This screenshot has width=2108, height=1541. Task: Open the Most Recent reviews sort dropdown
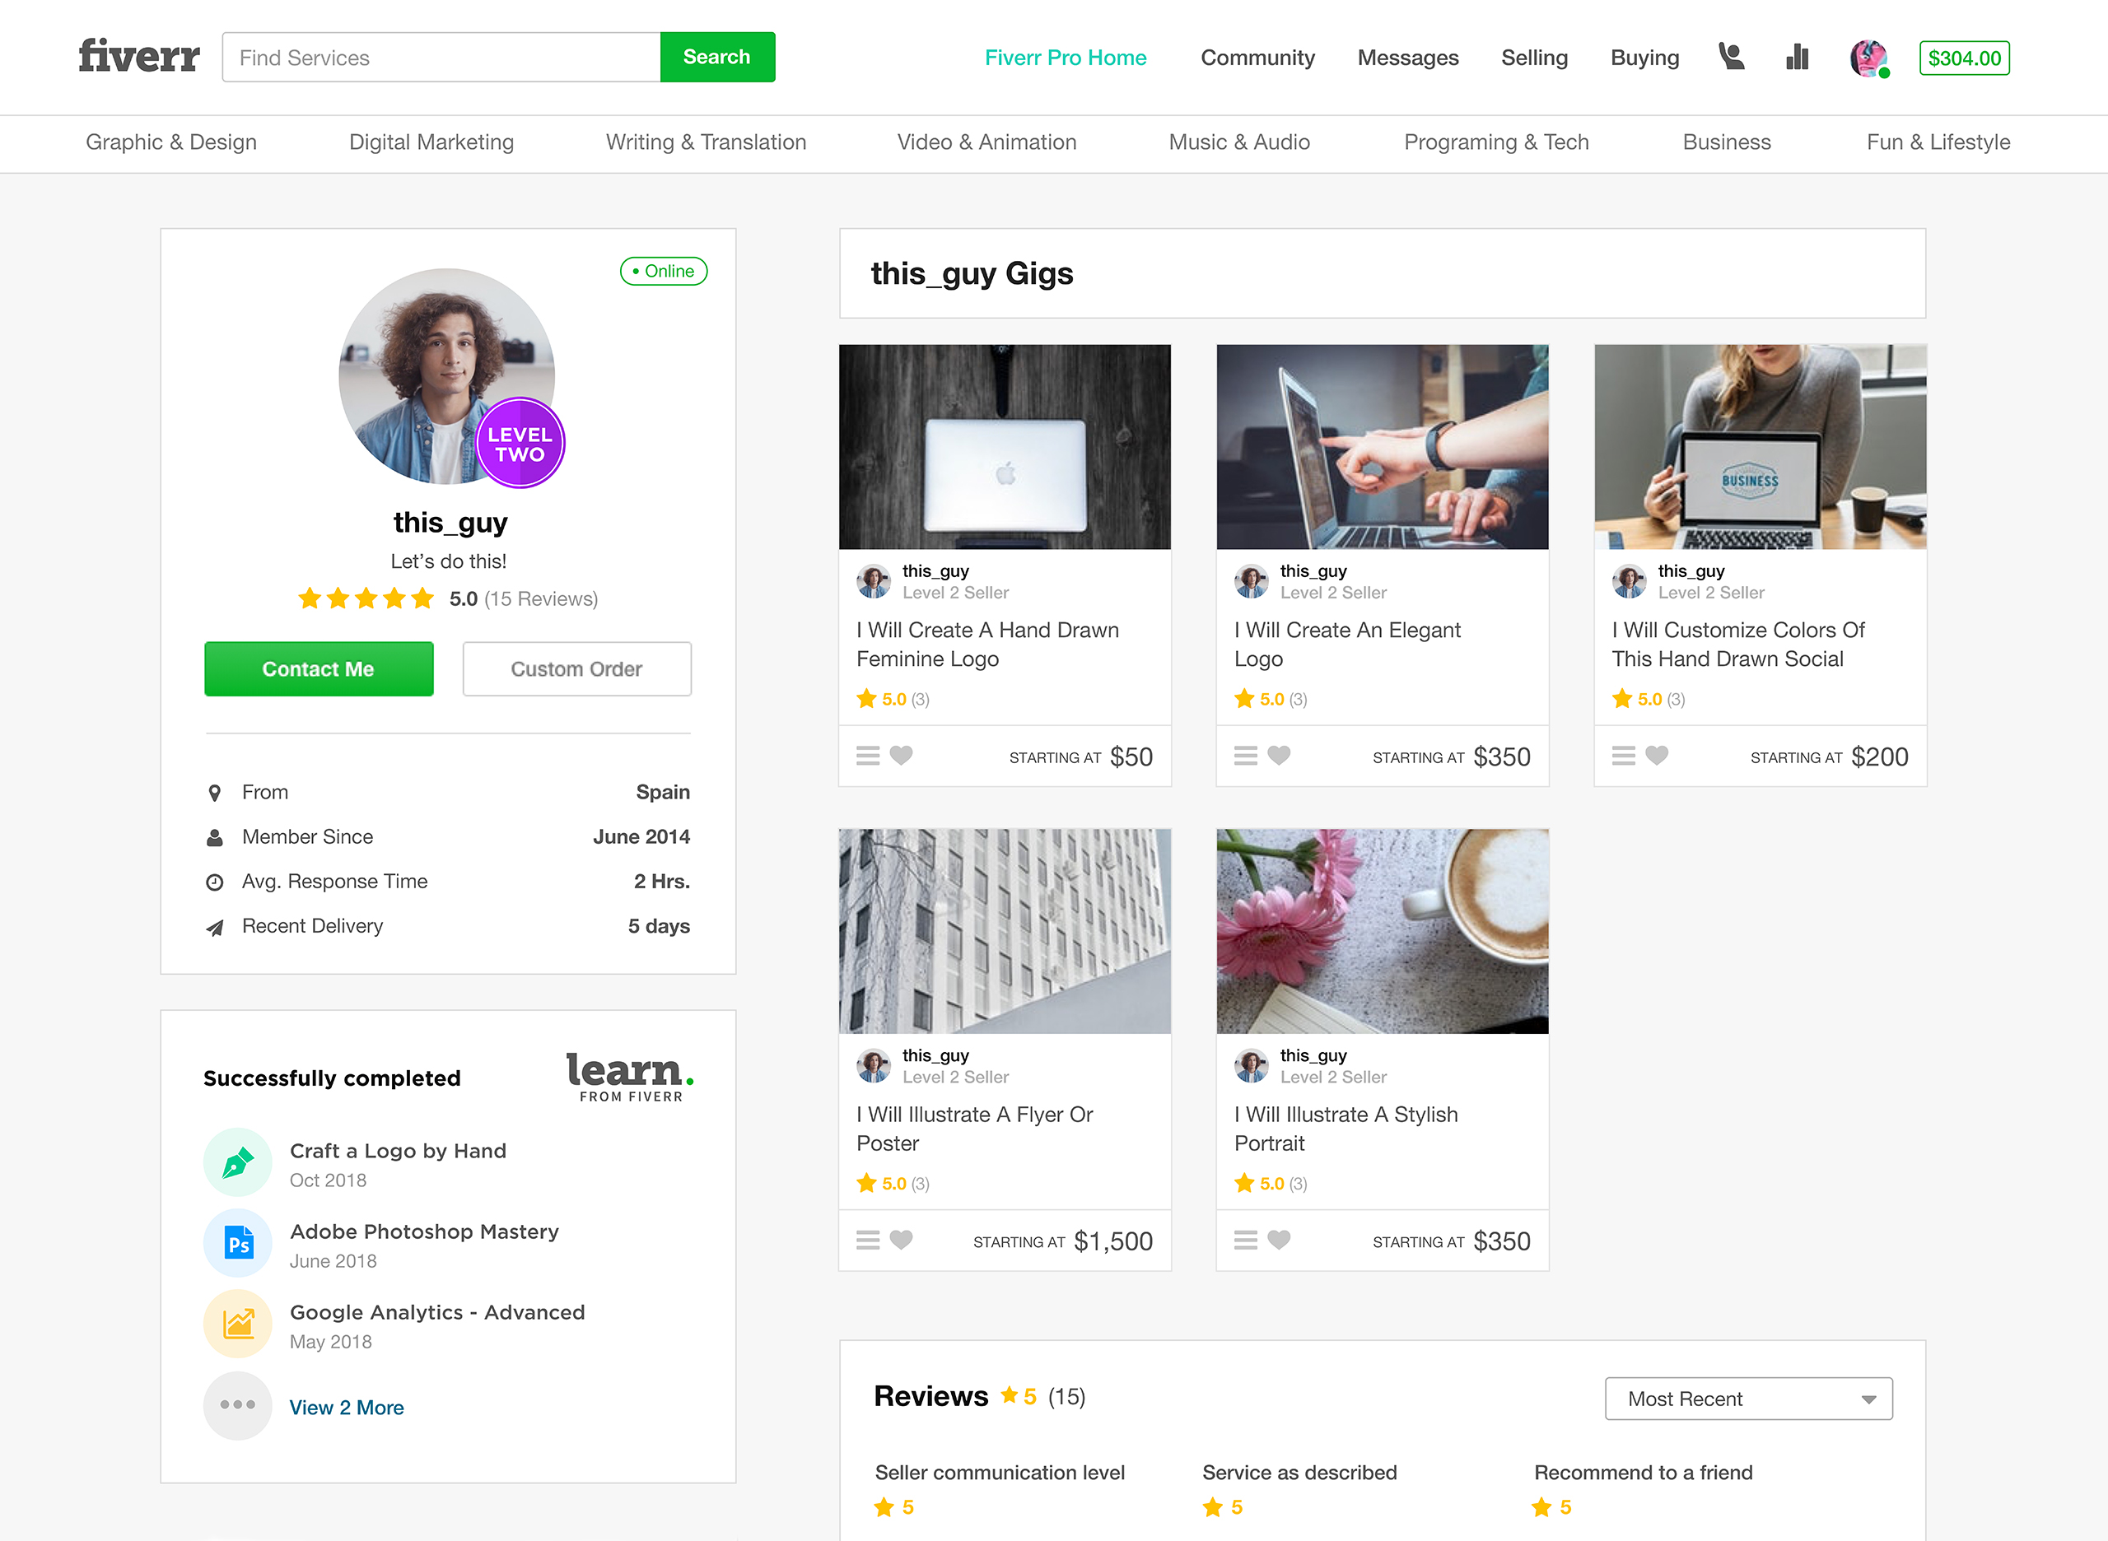pyautogui.click(x=1748, y=1399)
